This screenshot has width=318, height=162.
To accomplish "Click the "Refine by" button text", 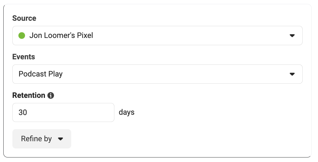I will 37,139.
